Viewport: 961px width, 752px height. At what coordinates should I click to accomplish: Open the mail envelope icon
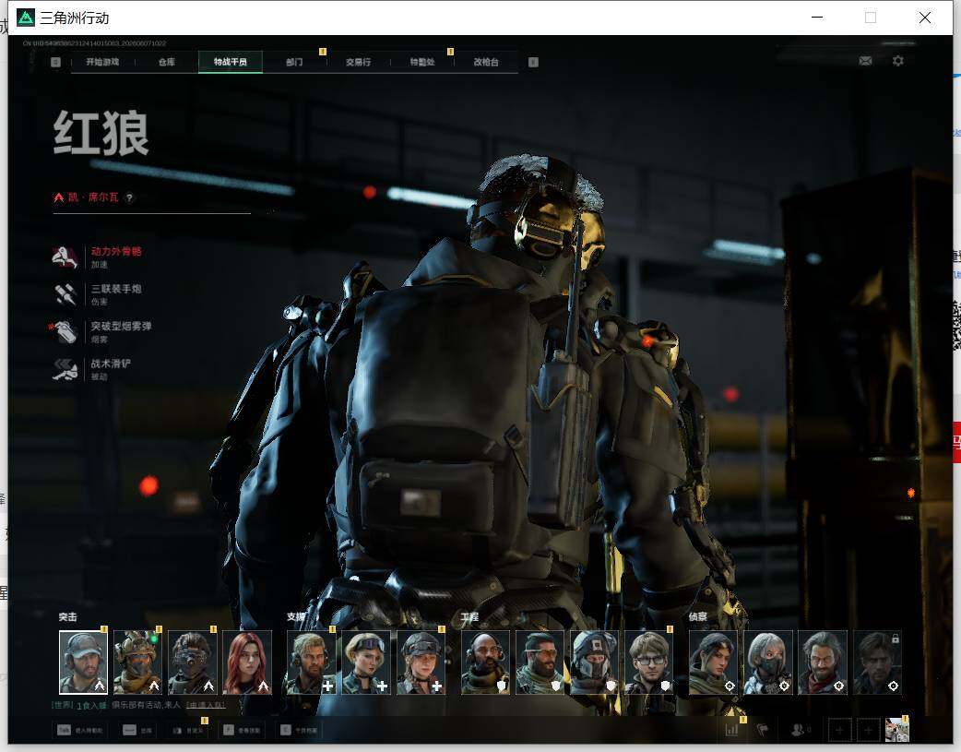[x=865, y=61]
